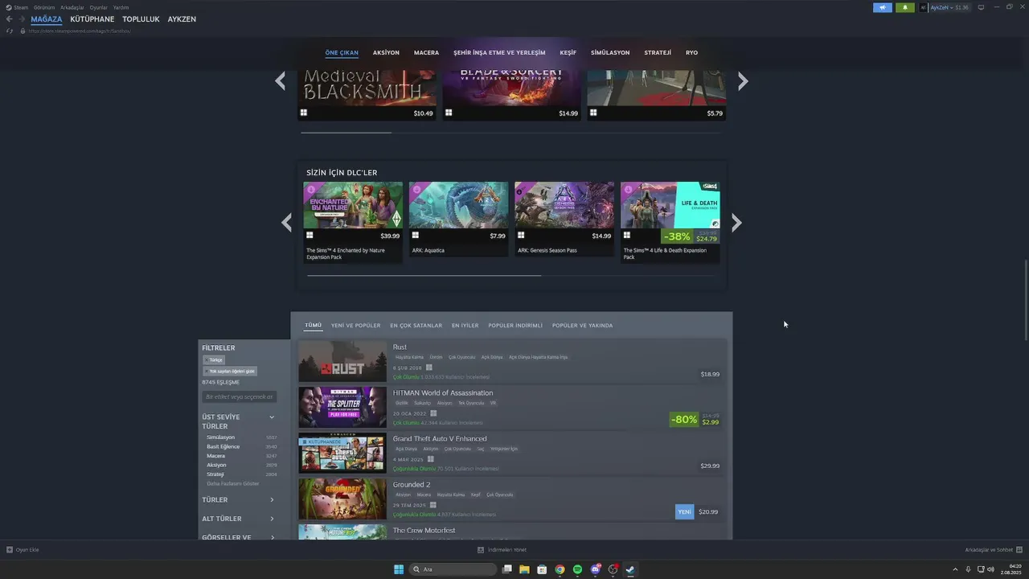Screen dimensions: 1029x579
Task: Jump to the RYO category
Action: coord(691,53)
